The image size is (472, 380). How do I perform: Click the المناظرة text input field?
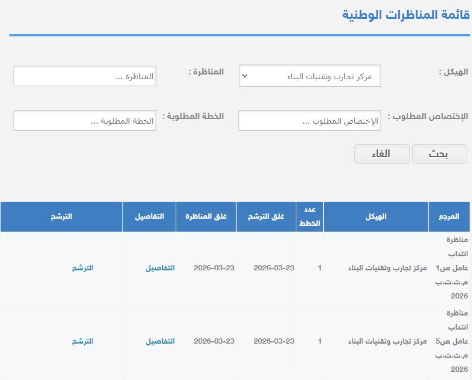[x=85, y=76]
